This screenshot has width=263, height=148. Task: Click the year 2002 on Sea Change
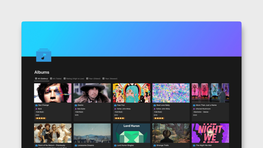click(x=37, y=115)
